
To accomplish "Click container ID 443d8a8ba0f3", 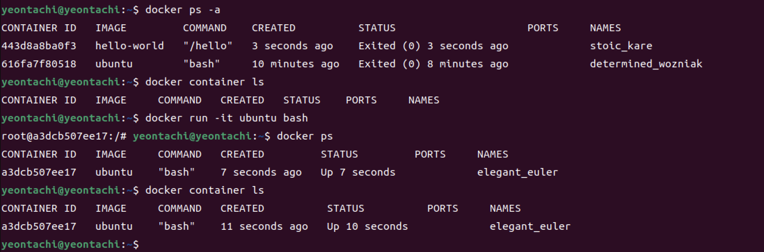I will coord(39,46).
